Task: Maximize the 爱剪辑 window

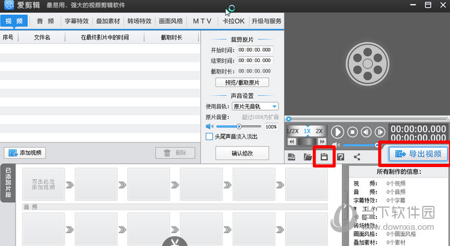Action: coord(428,5)
